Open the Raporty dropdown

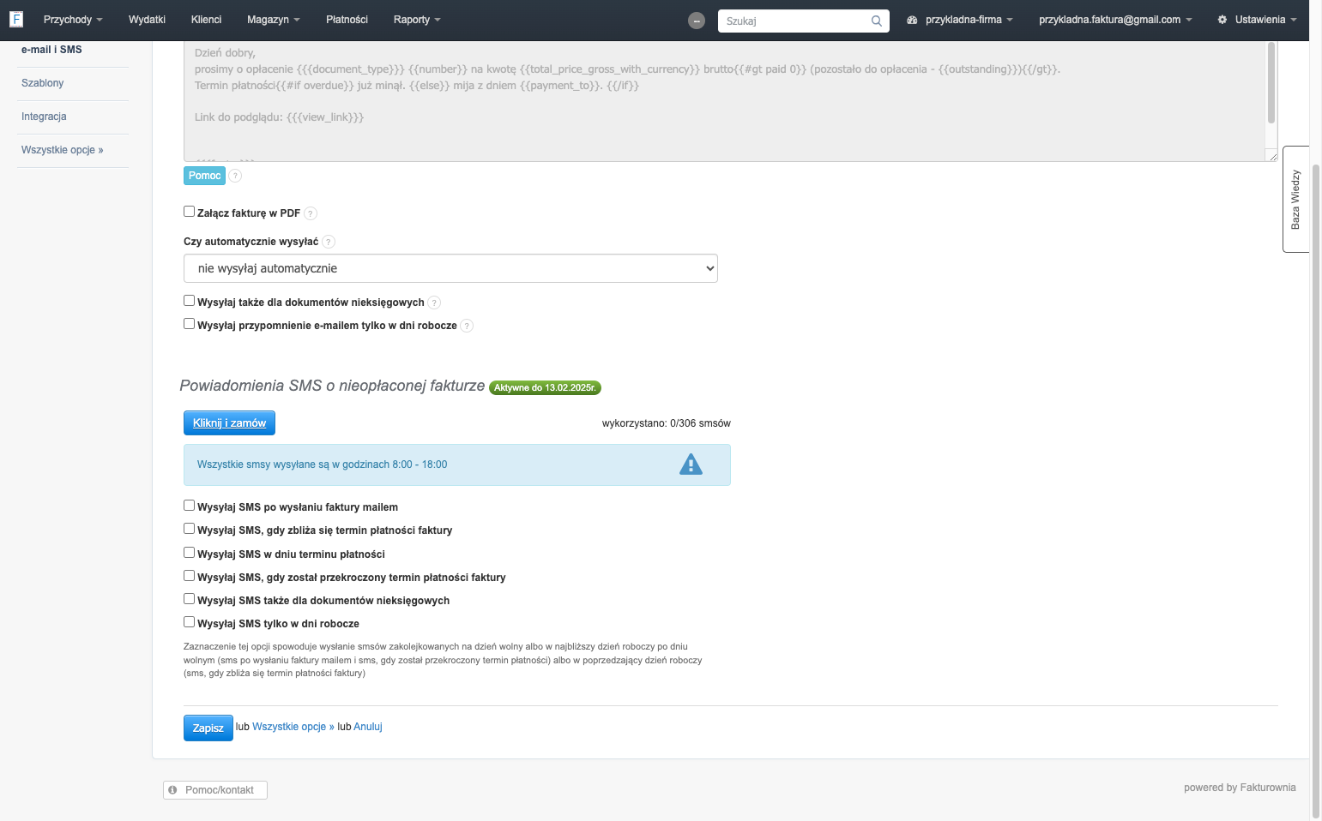[x=417, y=20]
